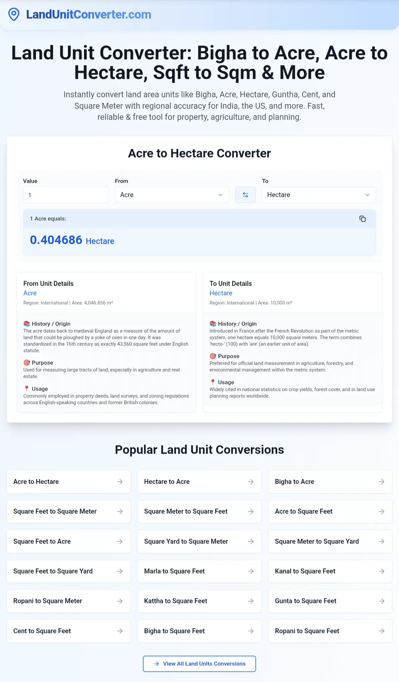Viewport: 399px width, 682px height.
Task: Click the Hectare link under To Unit Details
Action: [221, 293]
